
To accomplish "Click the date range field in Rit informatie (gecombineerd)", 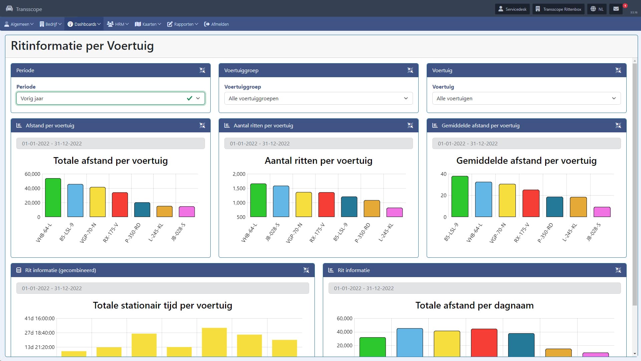I will point(163,288).
